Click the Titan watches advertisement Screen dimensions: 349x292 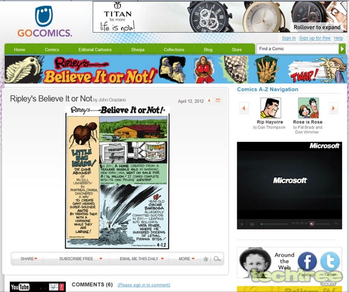[x=220, y=17]
